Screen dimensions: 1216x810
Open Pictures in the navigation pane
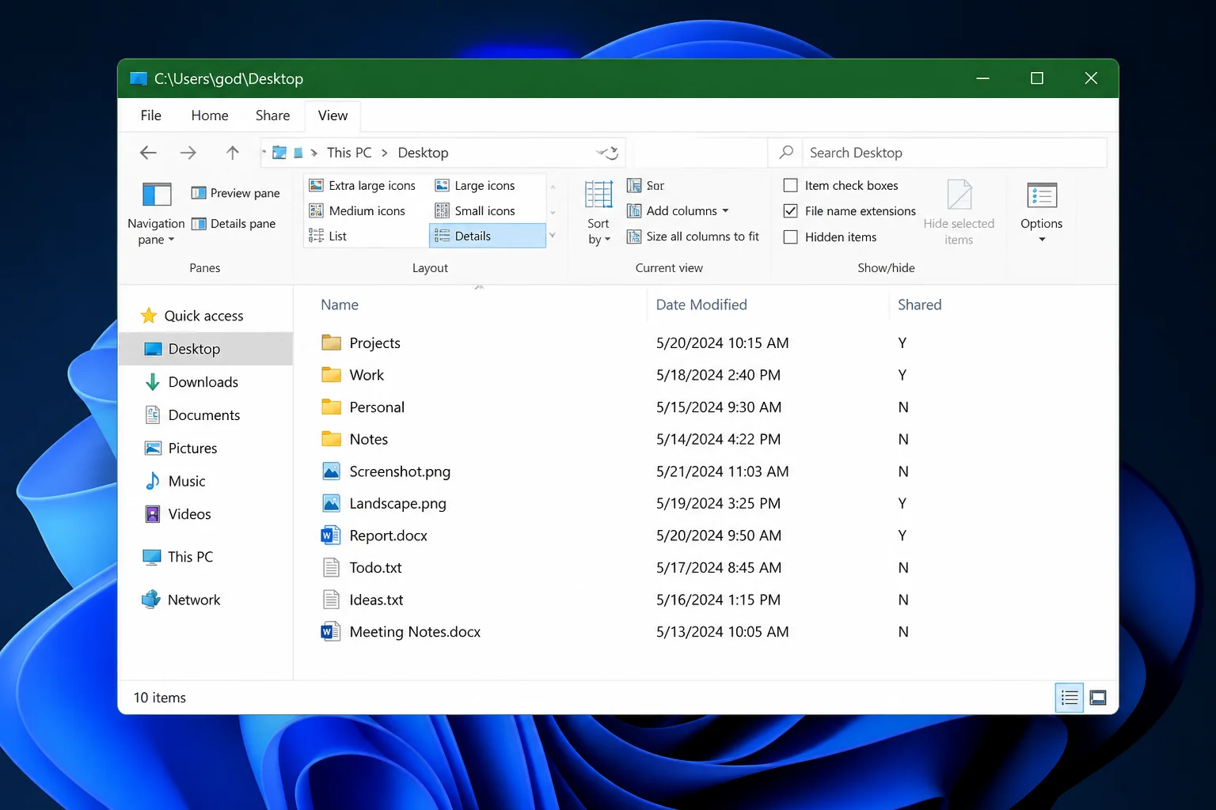pyautogui.click(x=180, y=449)
